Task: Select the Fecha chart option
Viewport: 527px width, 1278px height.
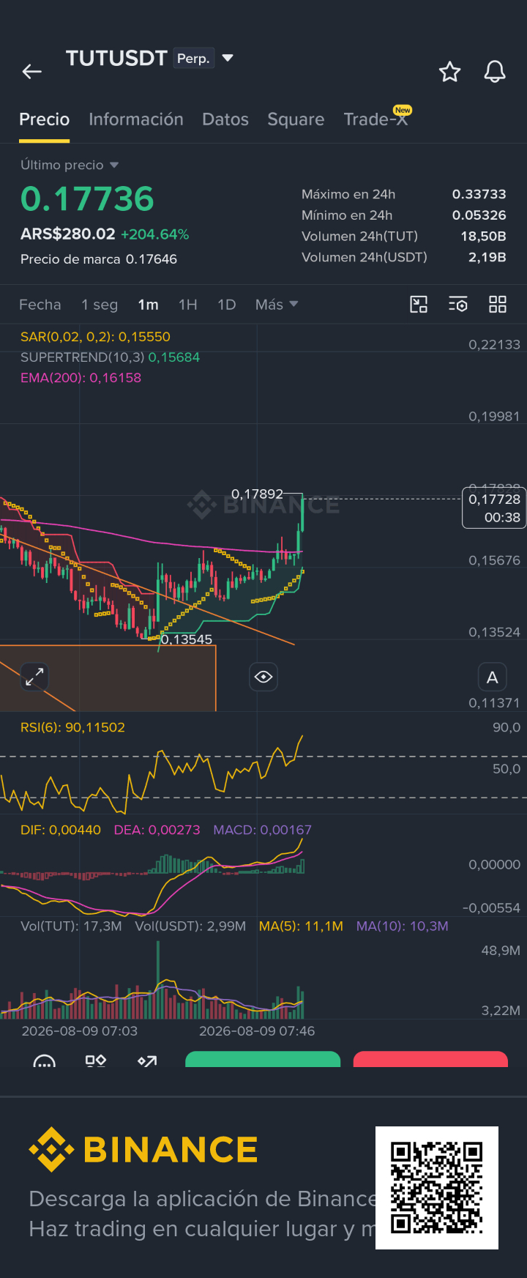Action: tap(40, 305)
